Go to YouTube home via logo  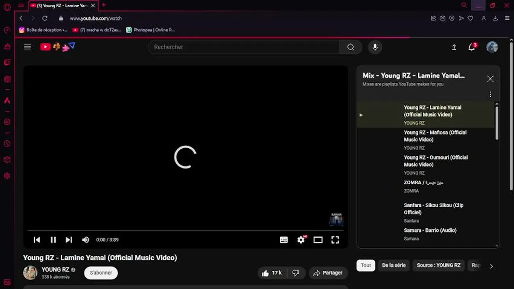tap(58, 47)
